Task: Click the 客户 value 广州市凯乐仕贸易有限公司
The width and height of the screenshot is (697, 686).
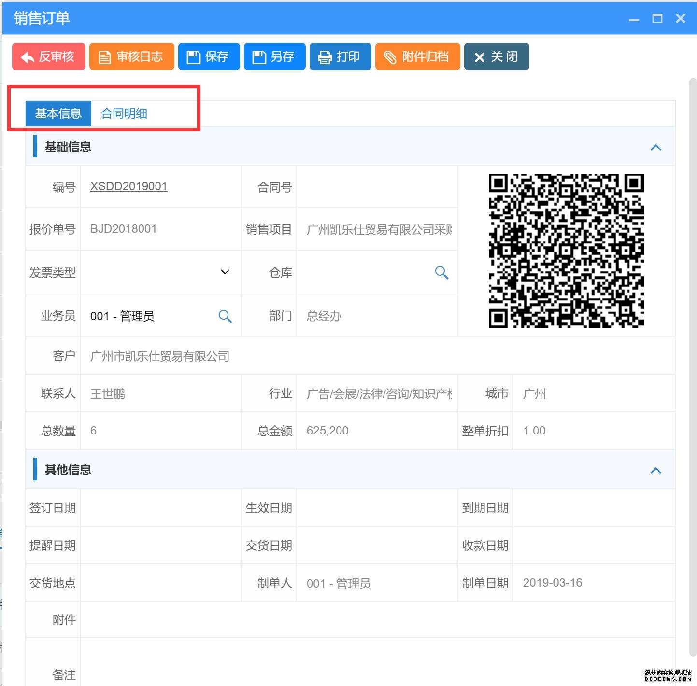Action: coord(159,356)
